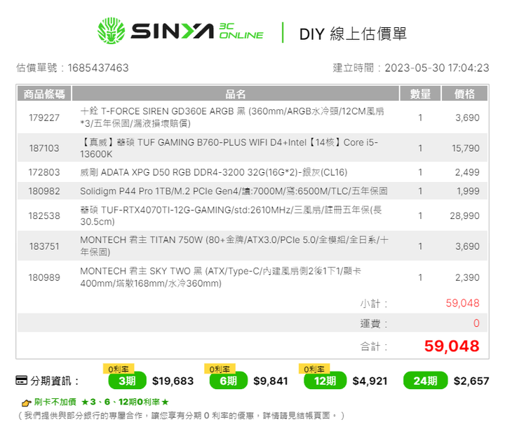
Task: Click the shipping fee value 0
Action: coord(476,323)
